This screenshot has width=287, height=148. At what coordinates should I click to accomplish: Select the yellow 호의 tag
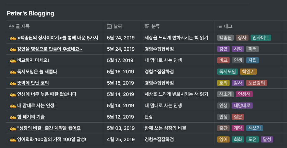pyautogui.click(x=223, y=83)
